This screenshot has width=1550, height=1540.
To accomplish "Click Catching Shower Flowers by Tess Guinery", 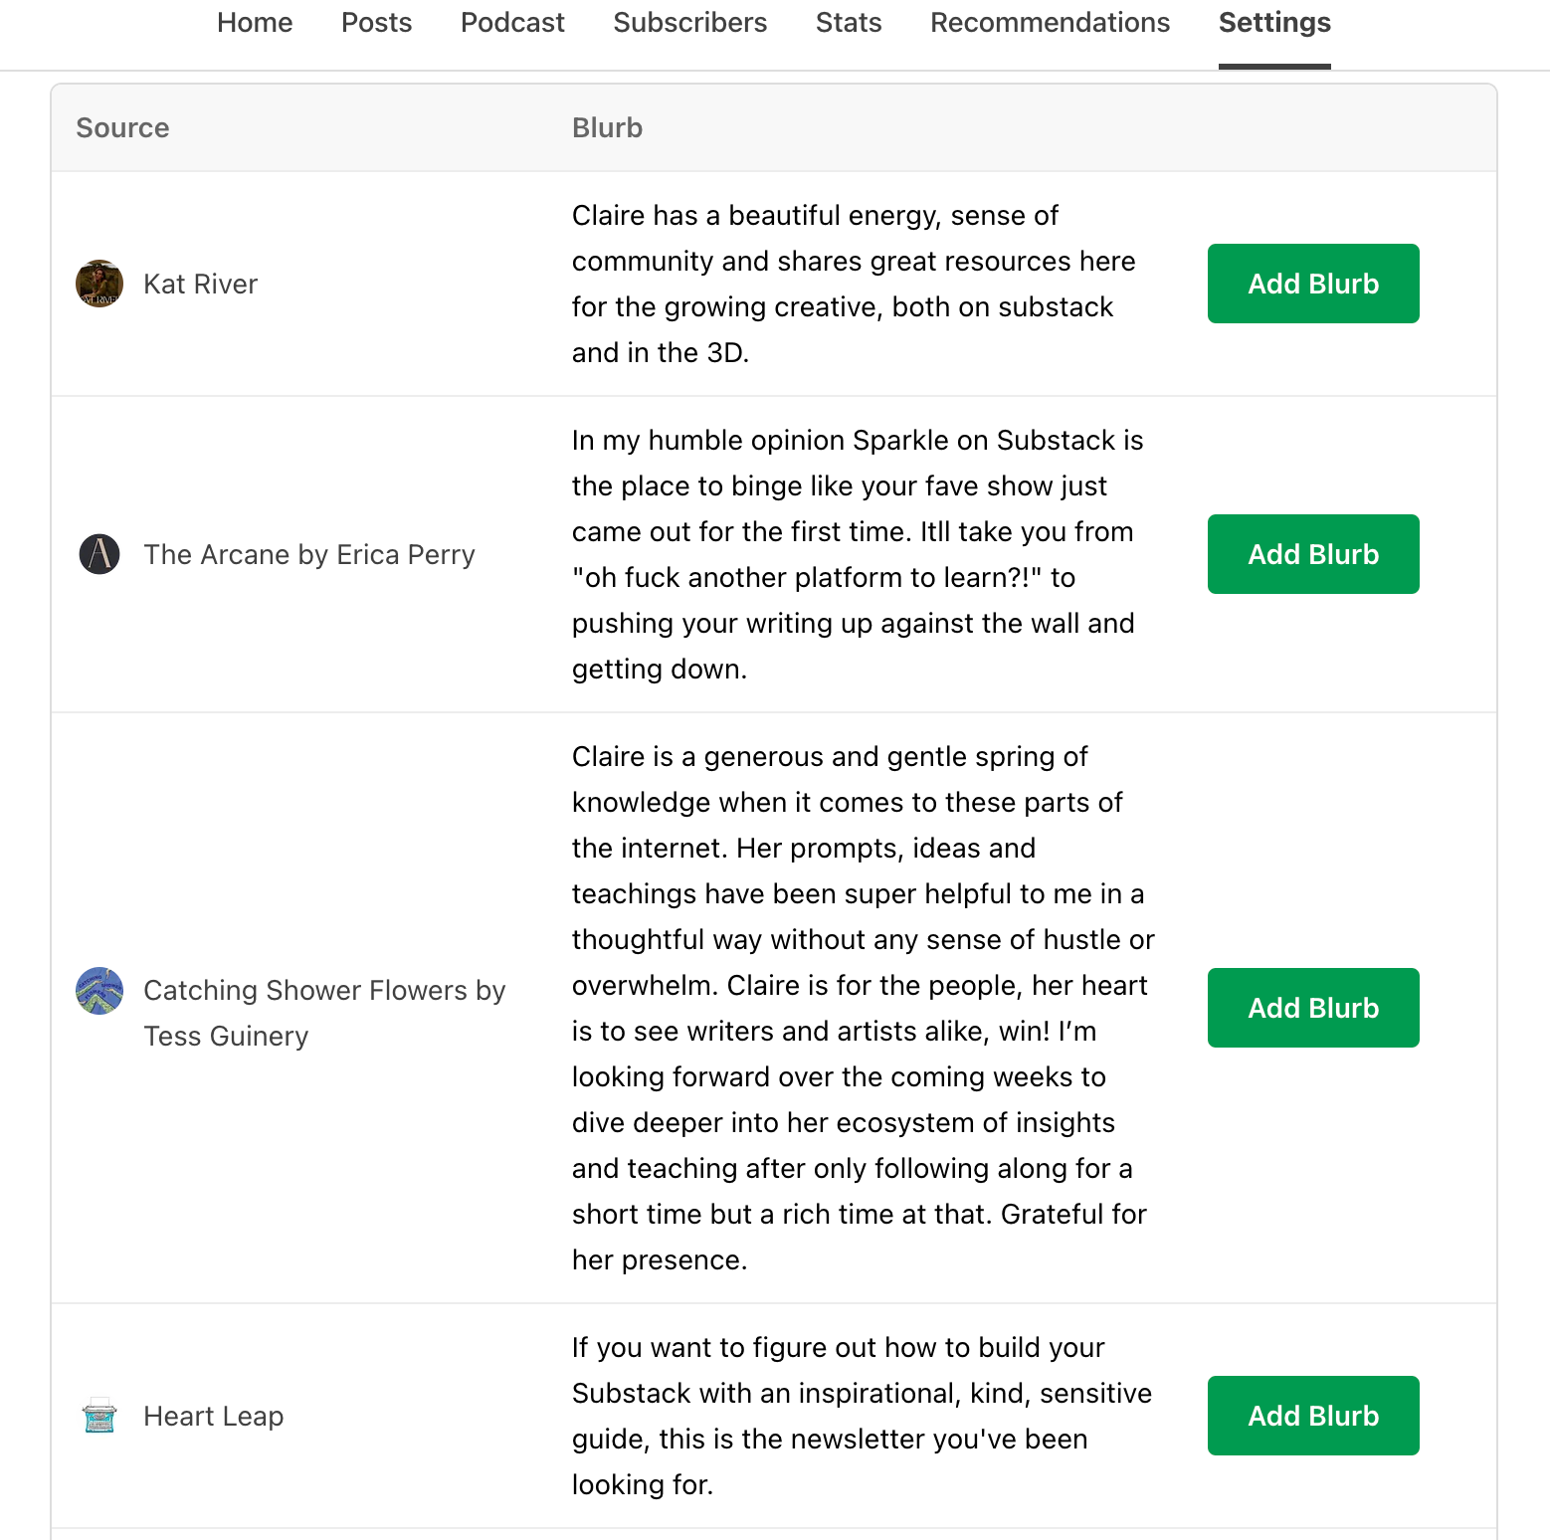I will tap(324, 1012).
